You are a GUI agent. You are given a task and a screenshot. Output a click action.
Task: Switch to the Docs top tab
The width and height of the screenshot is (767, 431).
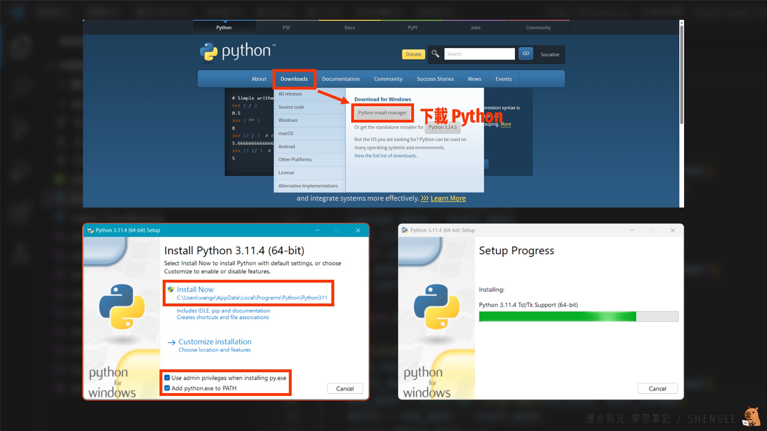(x=349, y=28)
